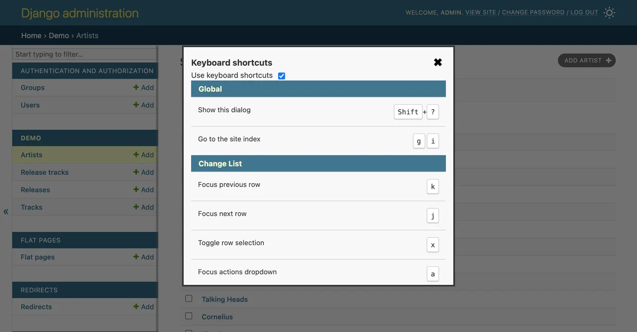Click the Keyboard shortcuts dialog title
Viewport: 637px width, 332px height.
(x=231, y=62)
